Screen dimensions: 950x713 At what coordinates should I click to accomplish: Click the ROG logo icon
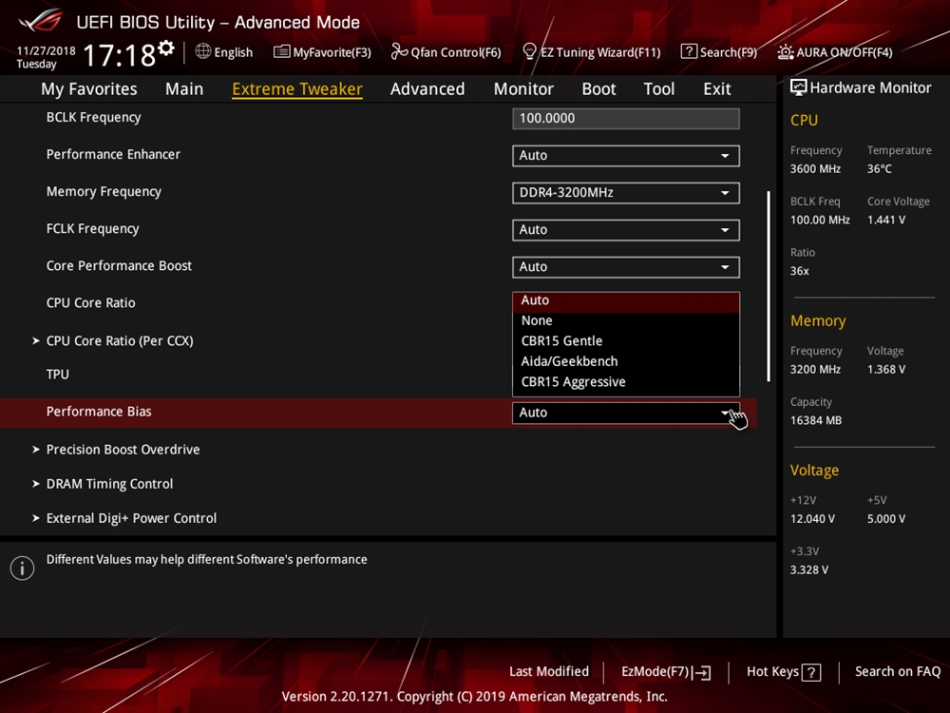point(41,21)
